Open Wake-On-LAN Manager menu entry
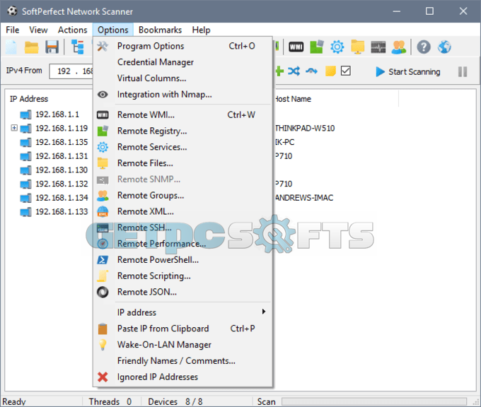 point(182,345)
